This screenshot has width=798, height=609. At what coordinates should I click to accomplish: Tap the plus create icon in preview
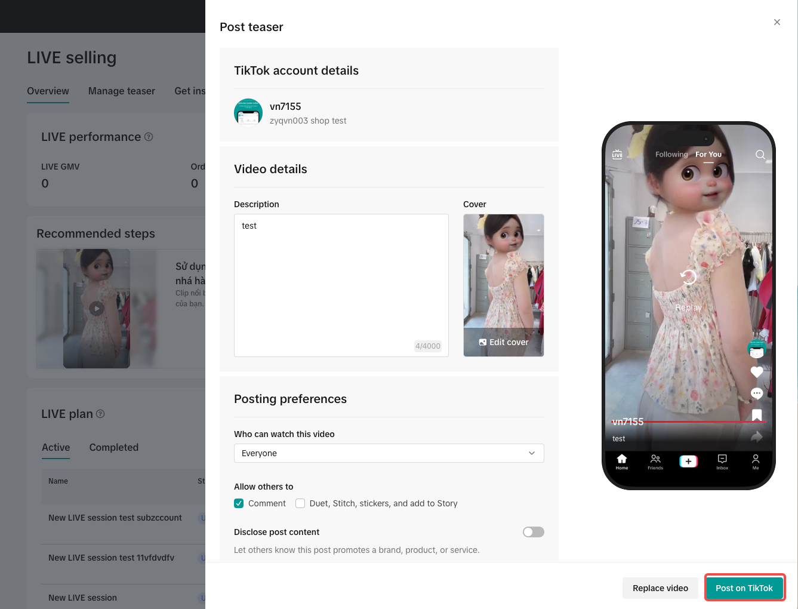pos(688,461)
